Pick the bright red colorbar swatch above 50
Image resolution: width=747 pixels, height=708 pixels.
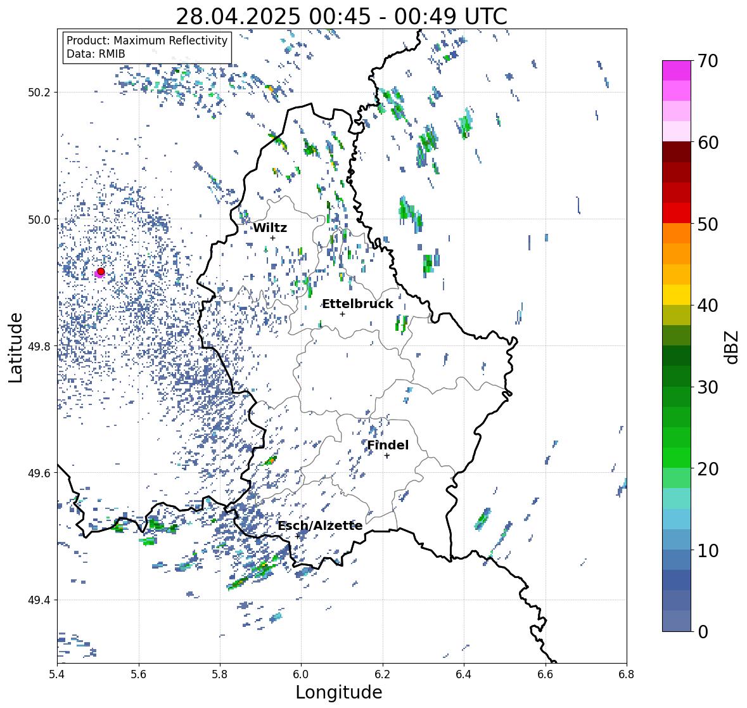tap(677, 213)
